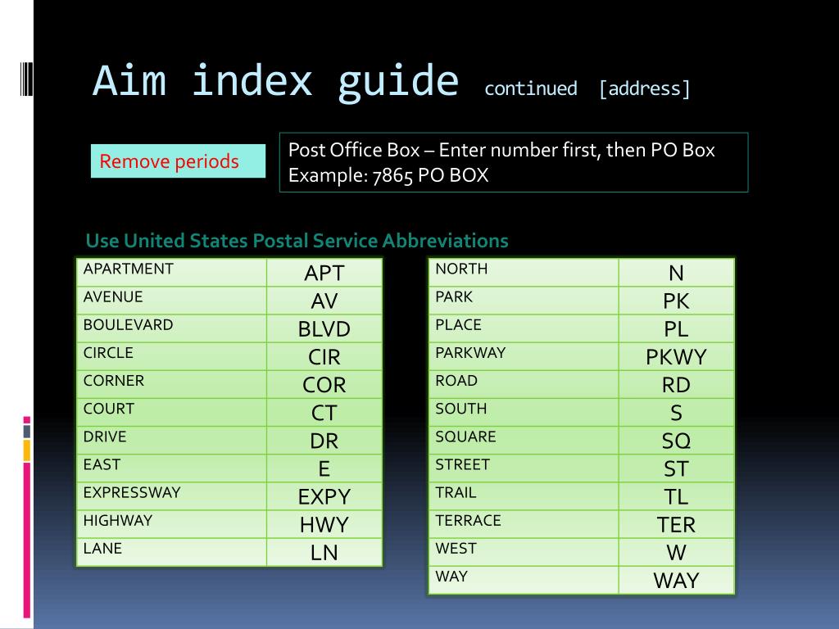
Task: Select the W abbreviation cell
Action: tap(676, 552)
